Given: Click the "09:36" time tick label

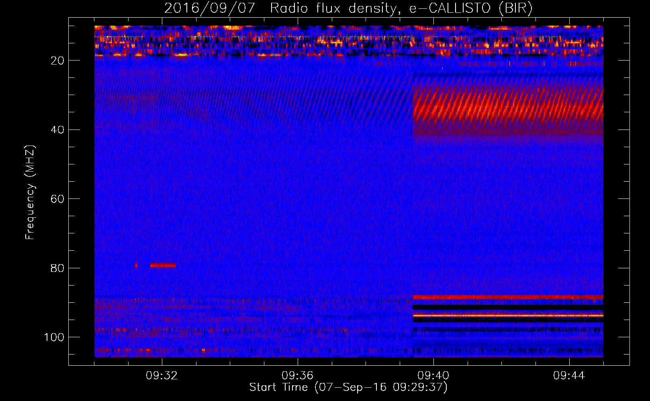Looking at the screenshot, I should [297, 376].
